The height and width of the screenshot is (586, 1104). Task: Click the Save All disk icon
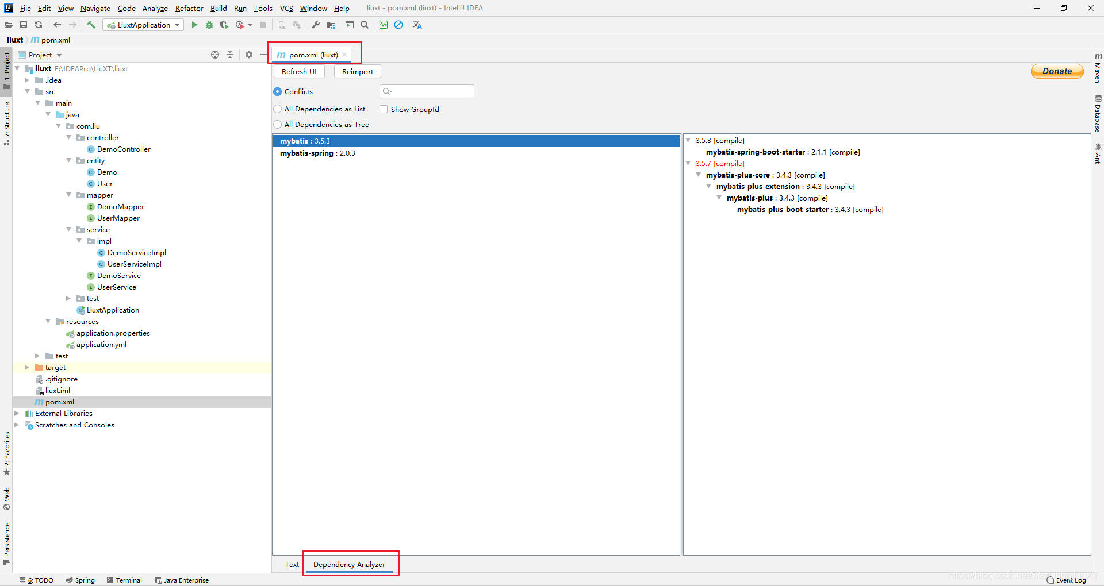tap(24, 25)
